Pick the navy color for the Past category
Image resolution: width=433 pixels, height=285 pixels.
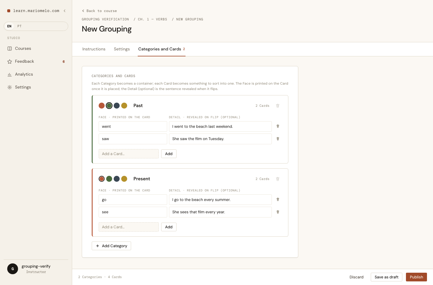[x=117, y=106]
